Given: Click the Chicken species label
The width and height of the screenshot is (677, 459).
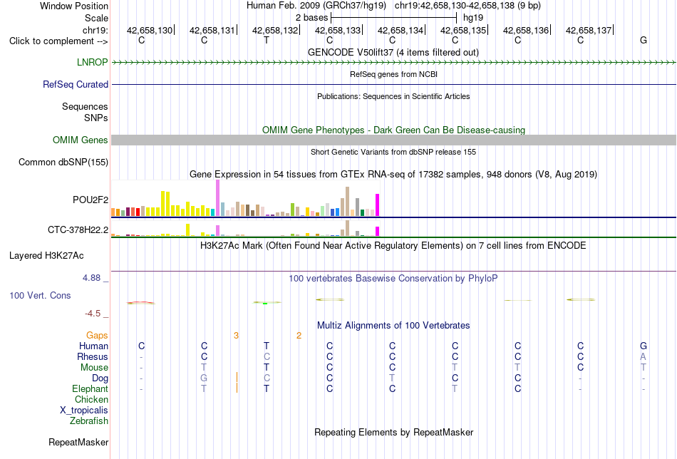Looking at the screenshot, I should [91, 399].
